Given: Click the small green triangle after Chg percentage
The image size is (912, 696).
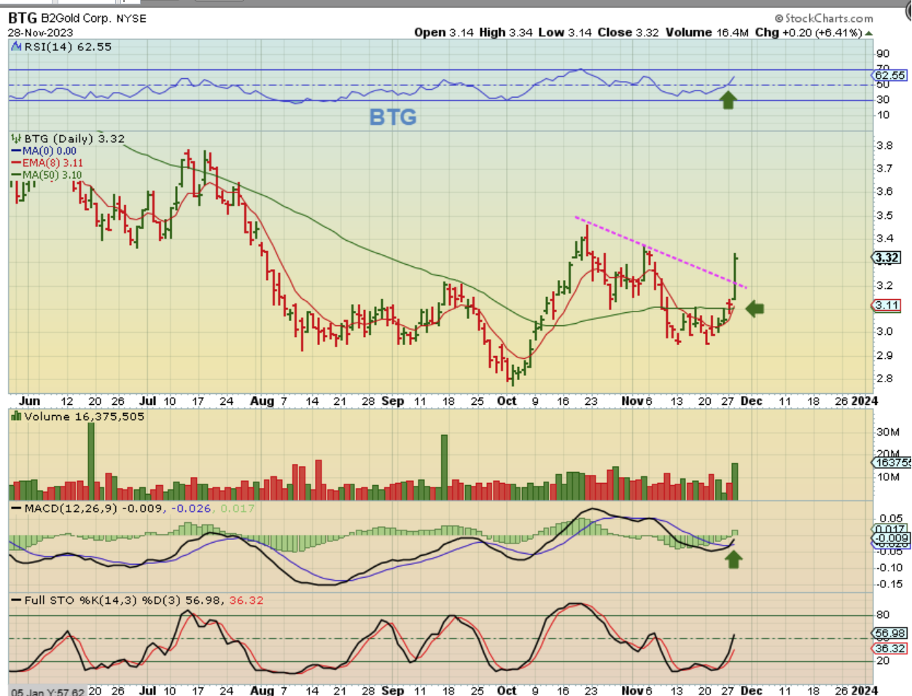Looking at the screenshot, I should pos(868,33).
